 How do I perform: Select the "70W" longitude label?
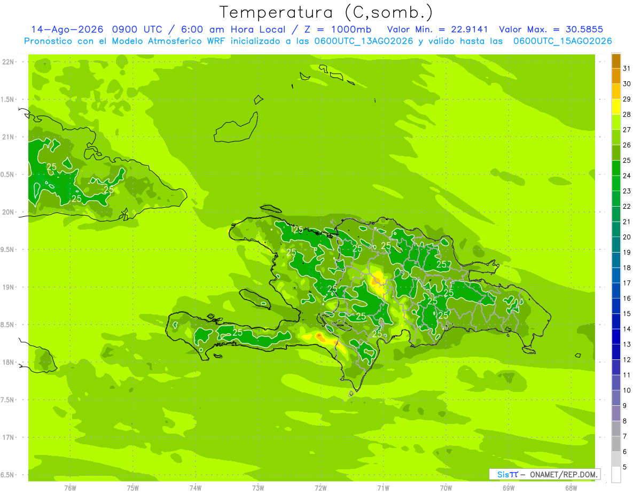pos(446,488)
